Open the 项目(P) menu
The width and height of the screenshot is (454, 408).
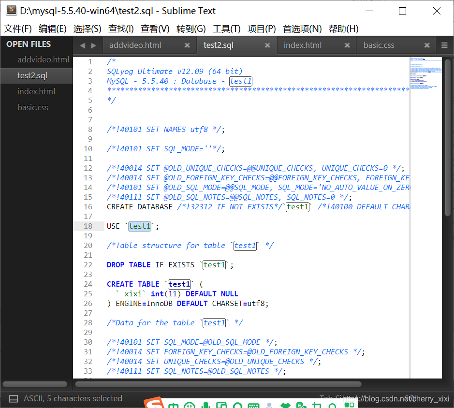coord(262,29)
